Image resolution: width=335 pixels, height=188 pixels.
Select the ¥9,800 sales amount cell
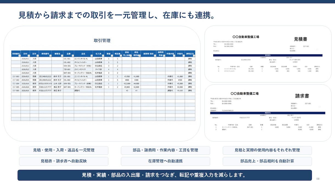pos(127,87)
